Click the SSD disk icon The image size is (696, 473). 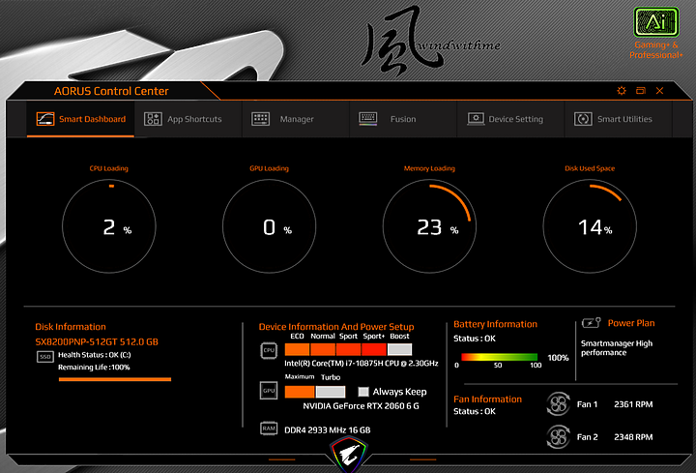pyautogui.click(x=45, y=357)
